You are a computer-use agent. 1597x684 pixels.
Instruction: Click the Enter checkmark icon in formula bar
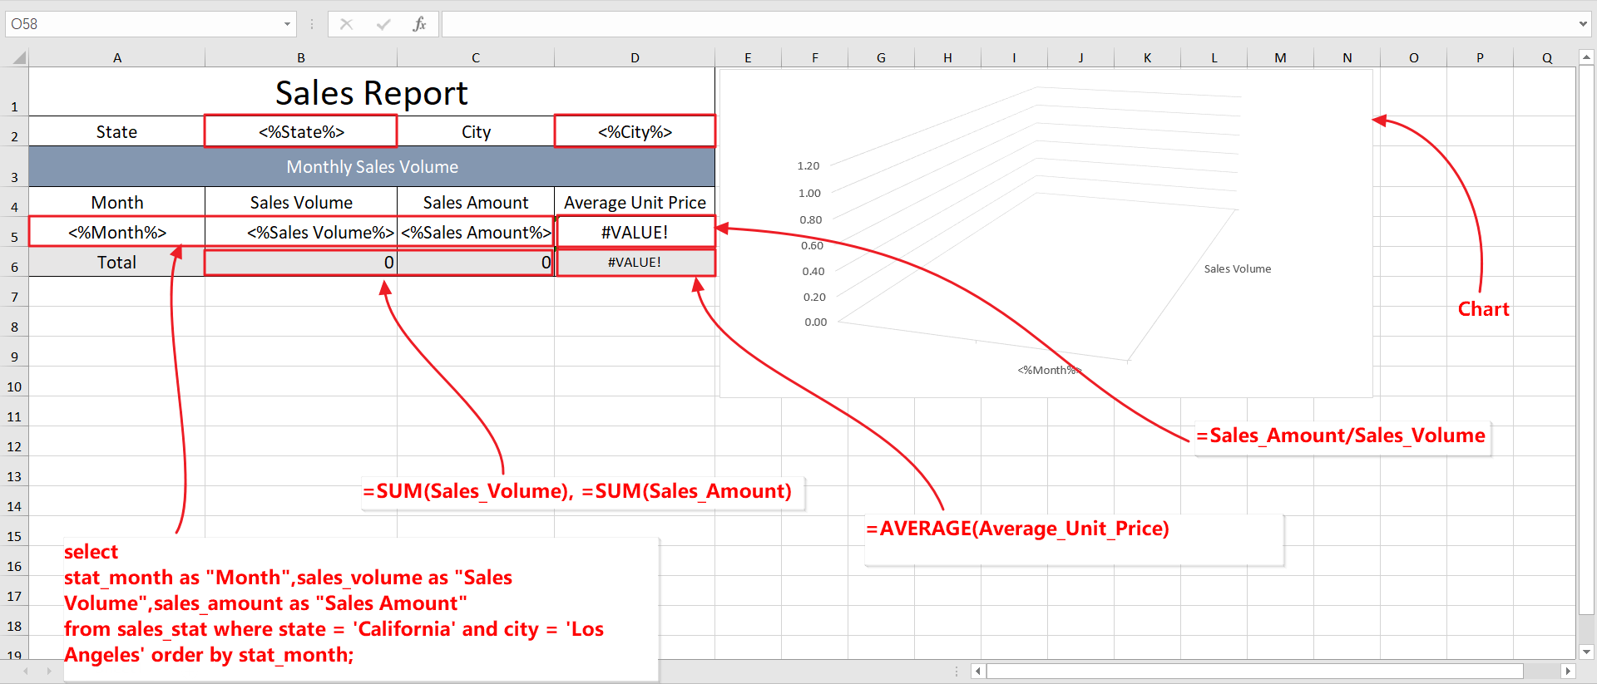[x=383, y=24]
